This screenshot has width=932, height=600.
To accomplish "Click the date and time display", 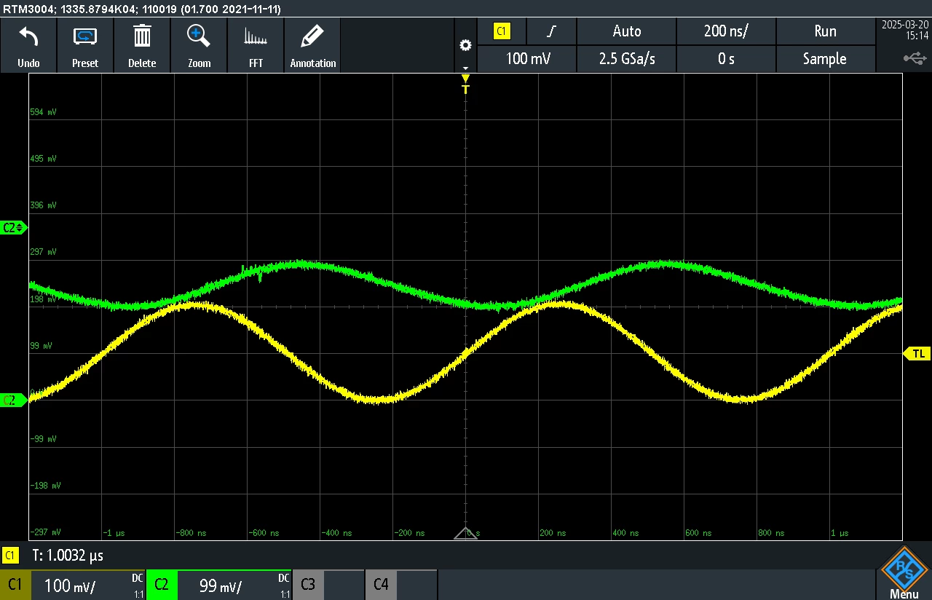I will (x=904, y=29).
